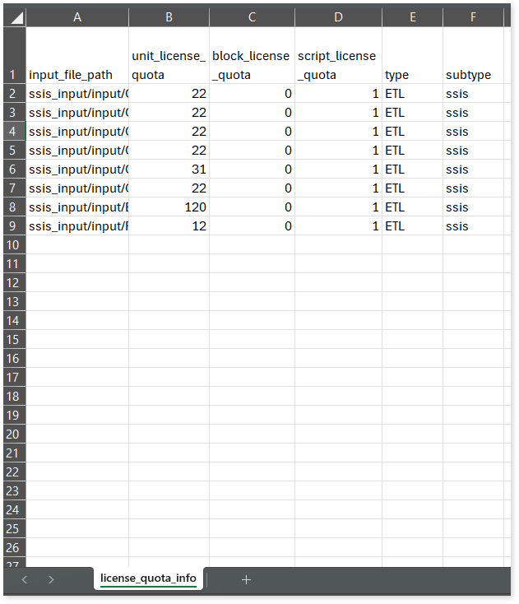Add a new sheet with plus icon
Viewport: 519px width, 604px height.
pyautogui.click(x=246, y=579)
